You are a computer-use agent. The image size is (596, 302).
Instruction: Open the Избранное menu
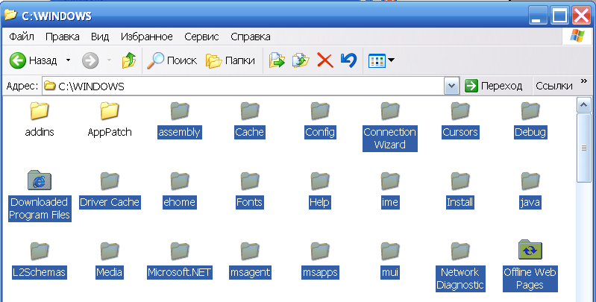tap(147, 37)
